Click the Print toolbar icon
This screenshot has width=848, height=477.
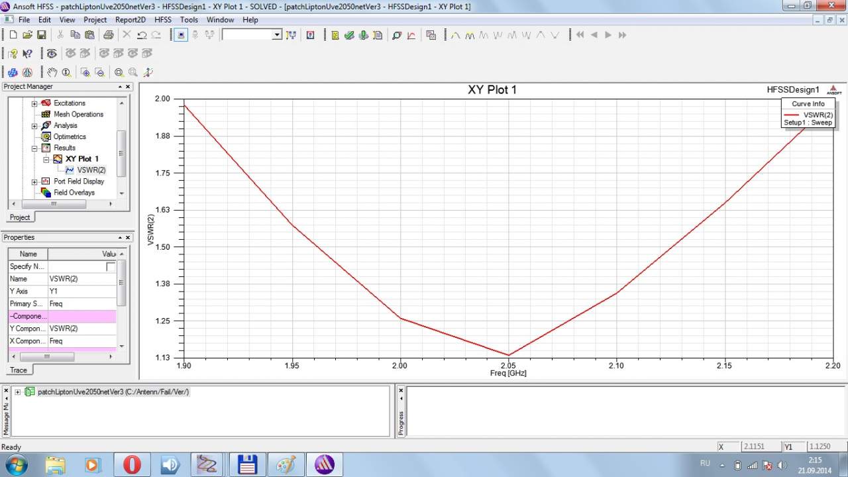[108, 35]
